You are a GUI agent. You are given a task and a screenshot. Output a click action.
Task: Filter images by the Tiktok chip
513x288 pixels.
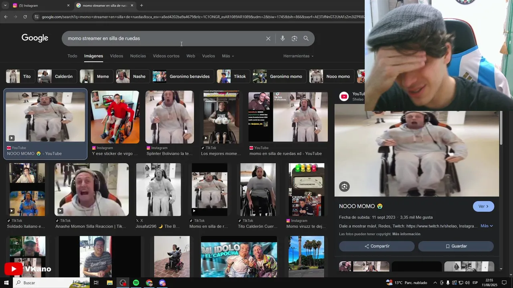pos(233,76)
